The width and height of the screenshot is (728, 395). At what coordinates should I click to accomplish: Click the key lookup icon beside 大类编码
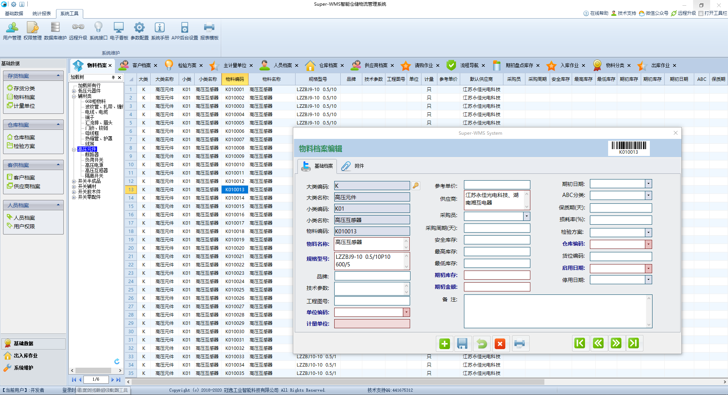point(416,186)
